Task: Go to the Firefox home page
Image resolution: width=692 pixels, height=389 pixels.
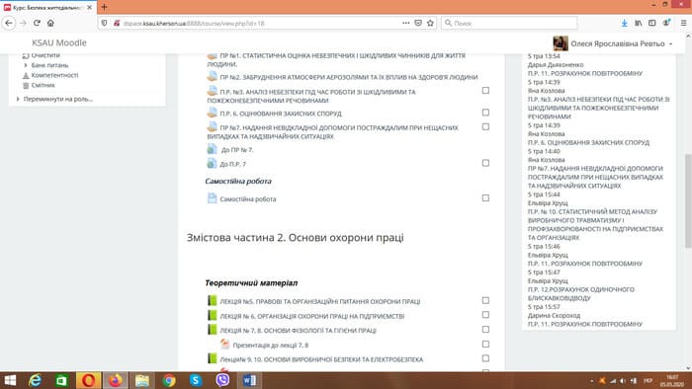Action: pos(50,23)
